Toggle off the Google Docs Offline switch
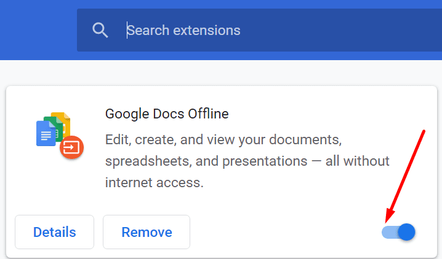Screen dimensions: 442x259 398,232
